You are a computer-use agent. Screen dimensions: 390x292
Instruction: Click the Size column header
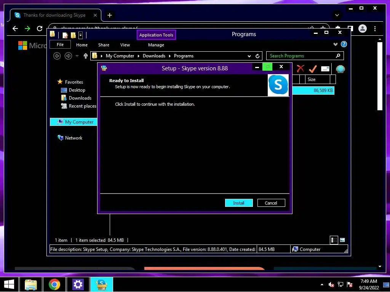click(318, 79)
